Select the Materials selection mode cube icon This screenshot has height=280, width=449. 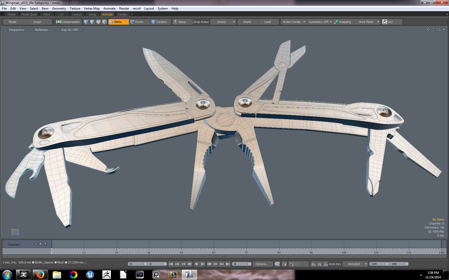104,22
